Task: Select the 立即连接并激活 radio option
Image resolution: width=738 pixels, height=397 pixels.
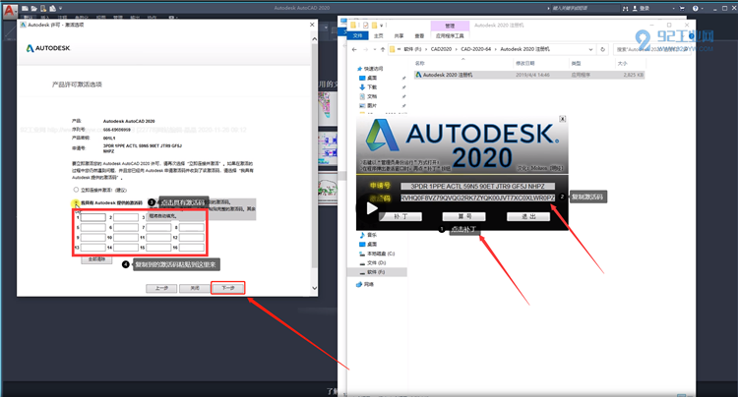Action: point(76,190)
